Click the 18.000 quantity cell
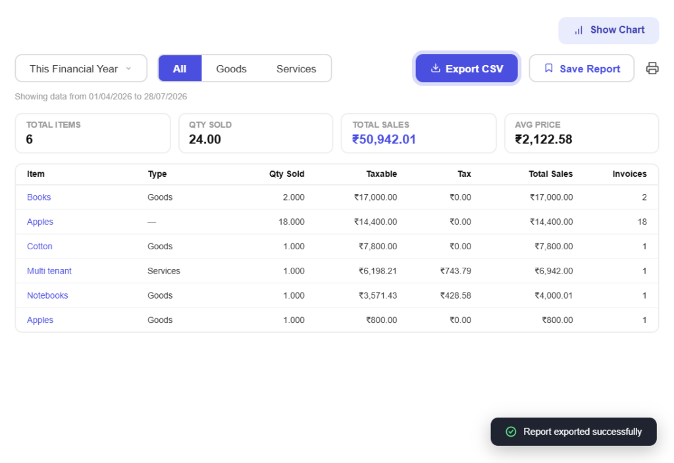 (291, 222)
